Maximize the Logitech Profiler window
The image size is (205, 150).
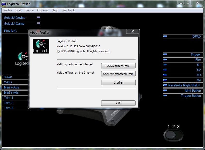coord(188,3)
